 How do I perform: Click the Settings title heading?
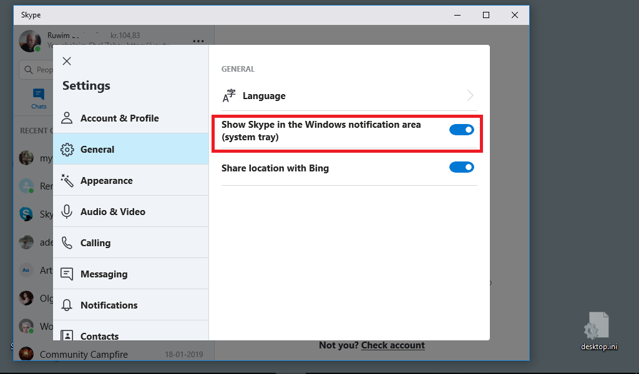pyautogui.click(x=86, y=85)
